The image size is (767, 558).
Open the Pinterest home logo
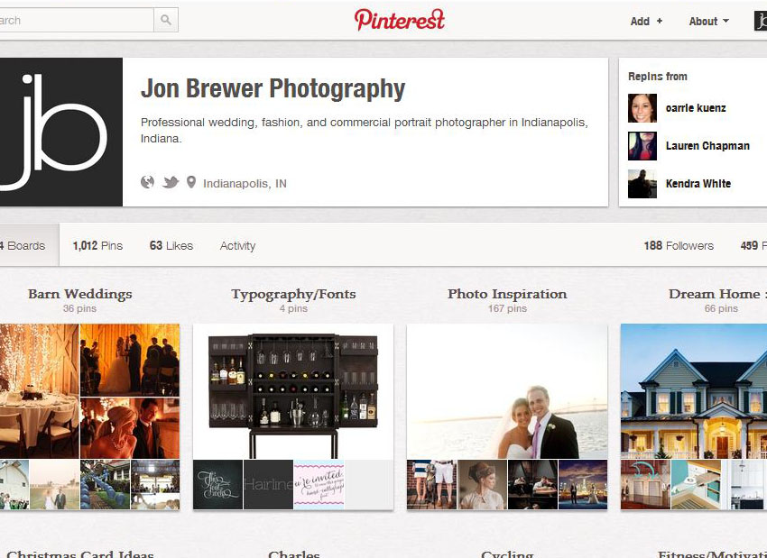pyautogui.click(x=400, y=20)
